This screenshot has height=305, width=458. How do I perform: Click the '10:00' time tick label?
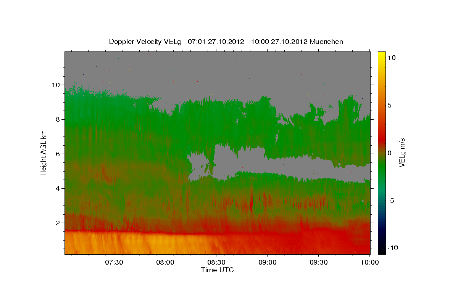click(370, 263)
